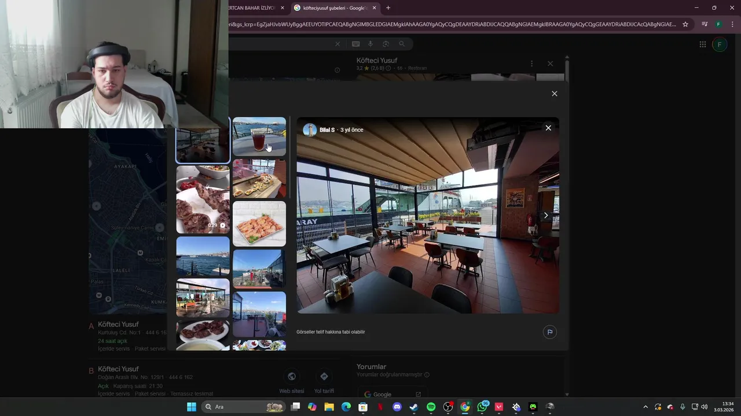The height and width of the screenshot is (416, 741).
Task: Open more options in the Köfteci Yusuf panel
Action: pyautogui.click(x=531, y=64)
